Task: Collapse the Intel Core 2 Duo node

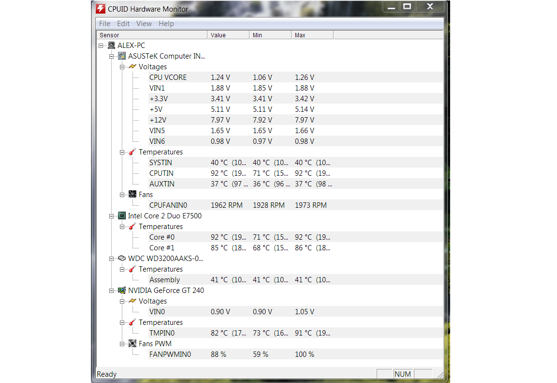Action: (x=112, y=216)
